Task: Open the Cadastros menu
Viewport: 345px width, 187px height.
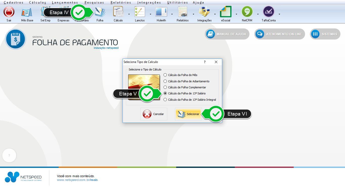Action: tap(14, 3)
